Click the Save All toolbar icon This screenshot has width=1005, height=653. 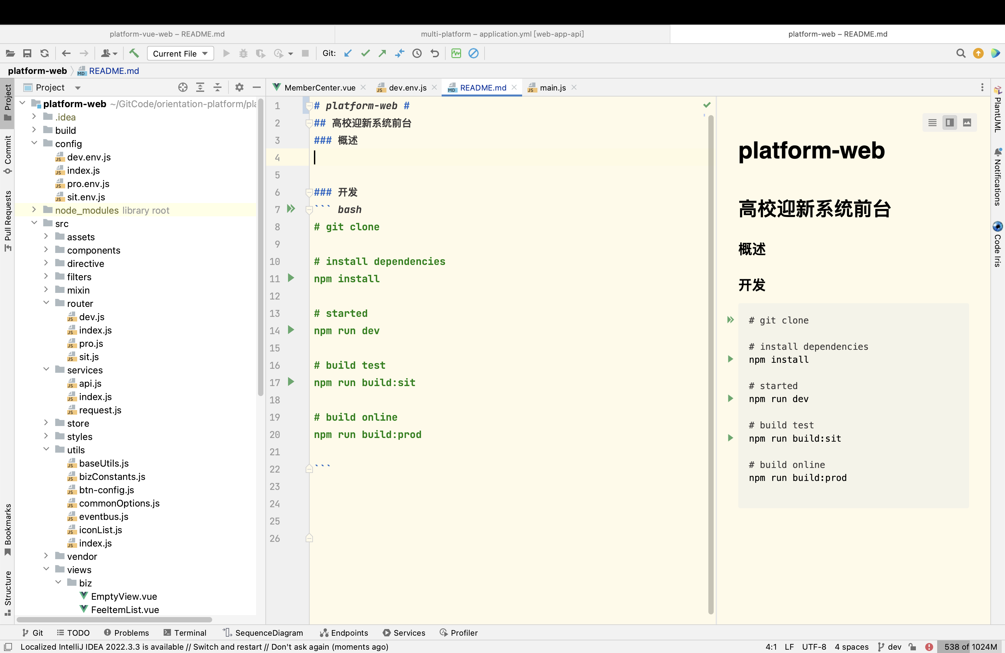point(27,53)
